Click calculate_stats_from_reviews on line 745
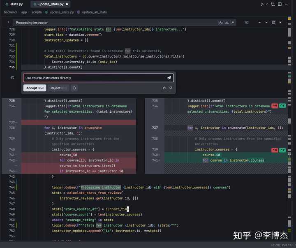This screenshot has height=248, width=296. tap(95, 193)
